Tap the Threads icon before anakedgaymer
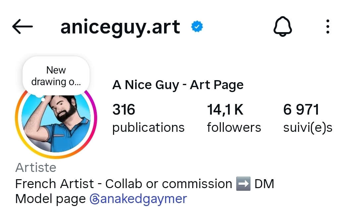 [94, 199]
